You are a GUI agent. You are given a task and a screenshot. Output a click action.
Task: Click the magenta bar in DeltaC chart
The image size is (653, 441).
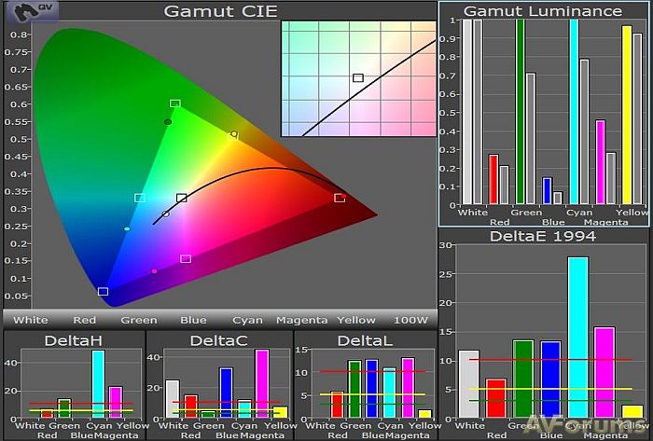coord(261,384)
